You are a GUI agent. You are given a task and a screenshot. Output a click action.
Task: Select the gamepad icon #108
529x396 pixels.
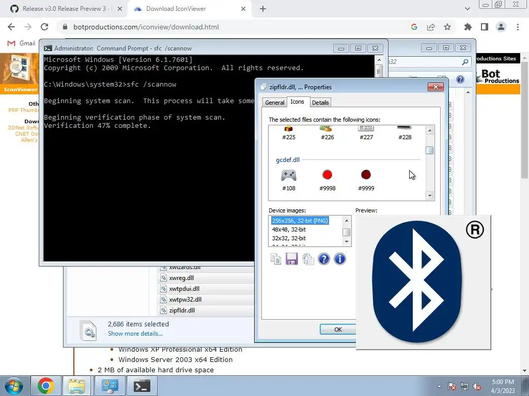[288, 180]
